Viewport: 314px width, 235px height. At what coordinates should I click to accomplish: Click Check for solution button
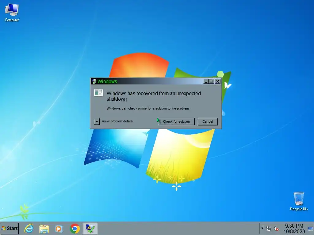click(x=176, y=121)
